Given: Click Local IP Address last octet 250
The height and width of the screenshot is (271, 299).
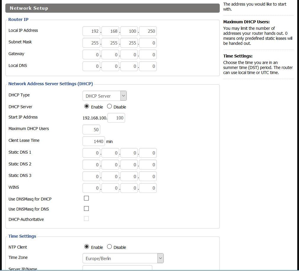Looking at the screenshot, I should click(148, 31).
